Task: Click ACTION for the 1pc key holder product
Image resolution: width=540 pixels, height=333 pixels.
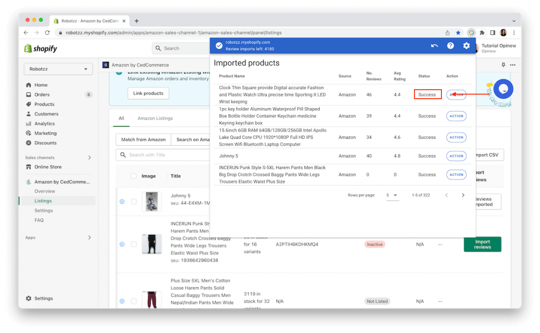Action: coord(456,116)
